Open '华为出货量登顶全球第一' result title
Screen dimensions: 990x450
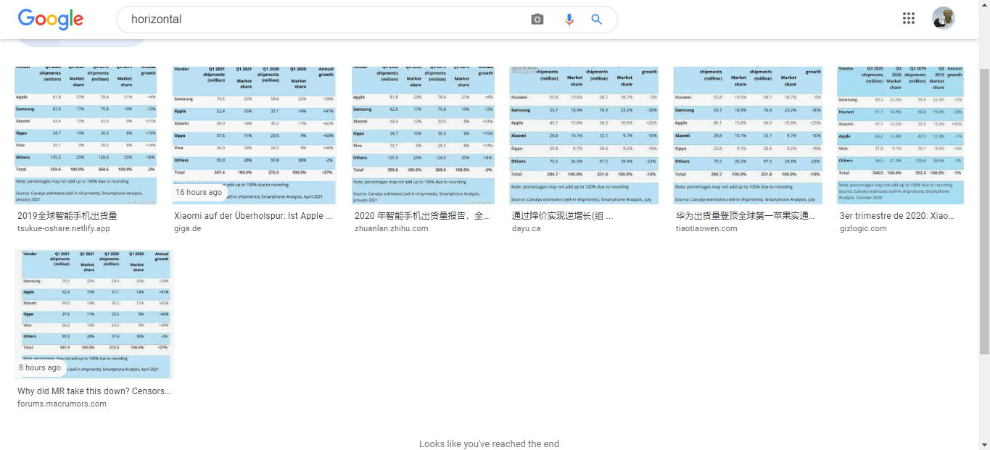pos(745,216)
